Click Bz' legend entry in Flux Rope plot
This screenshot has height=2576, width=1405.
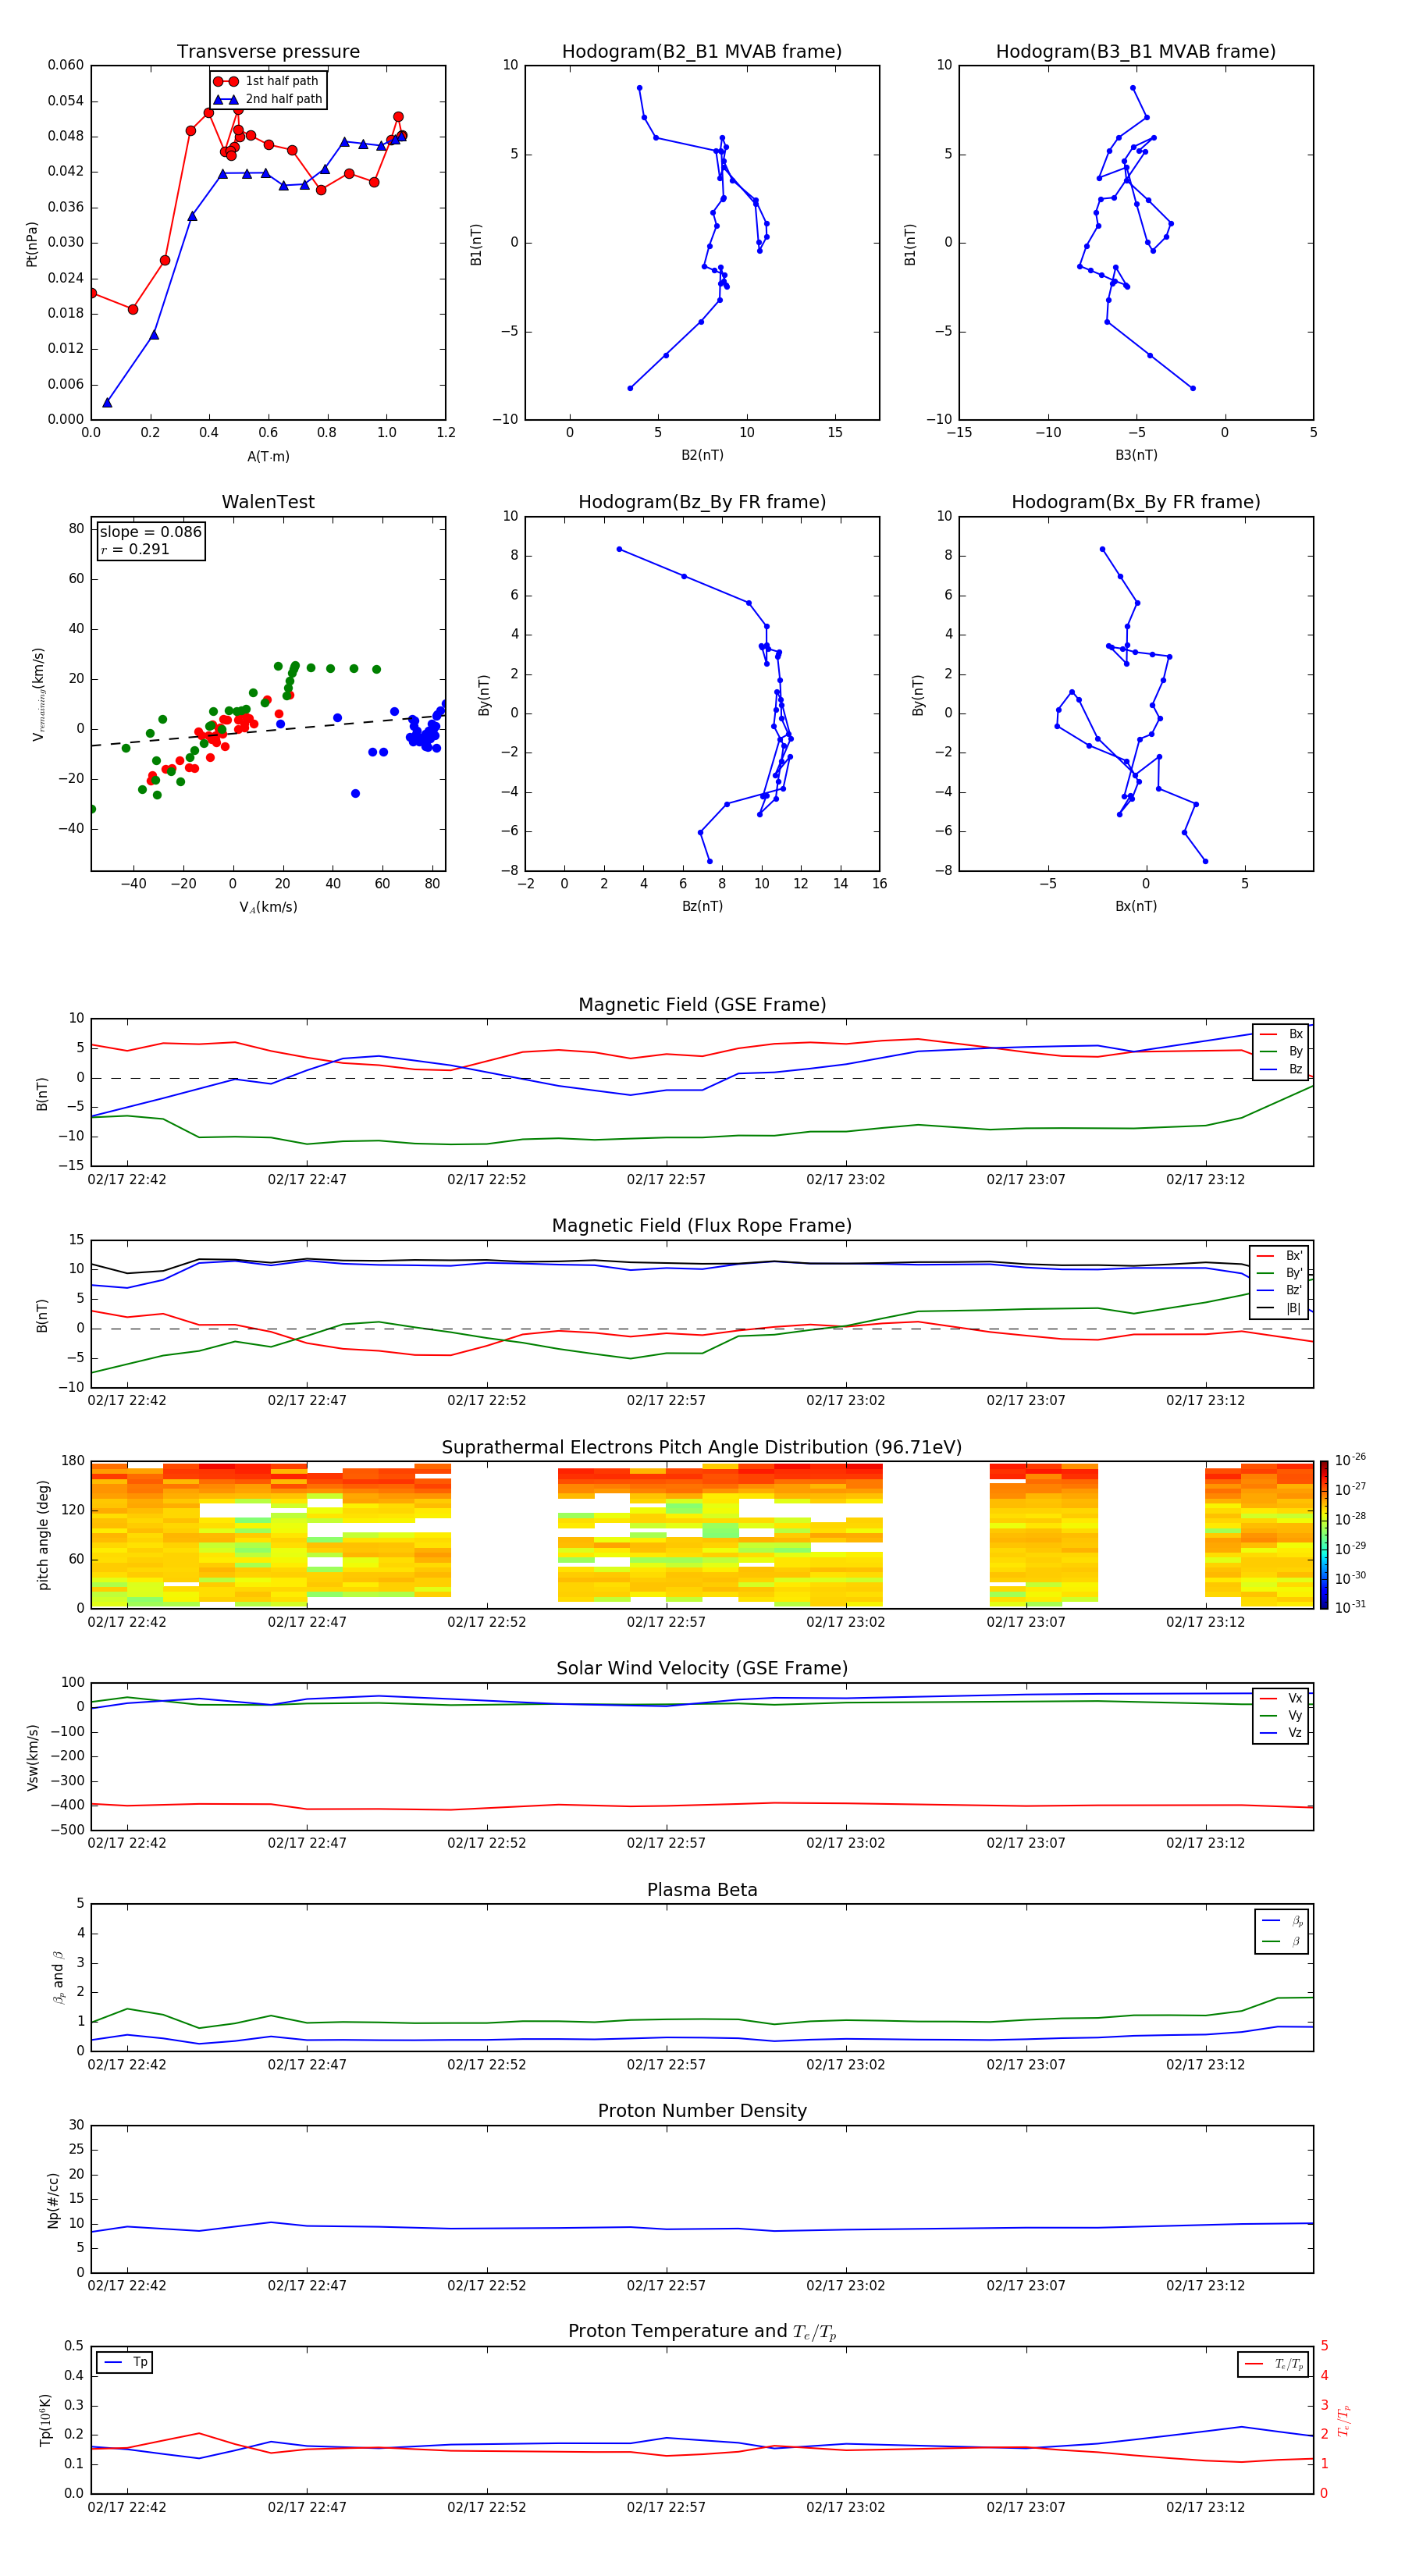[1279, 1290]
